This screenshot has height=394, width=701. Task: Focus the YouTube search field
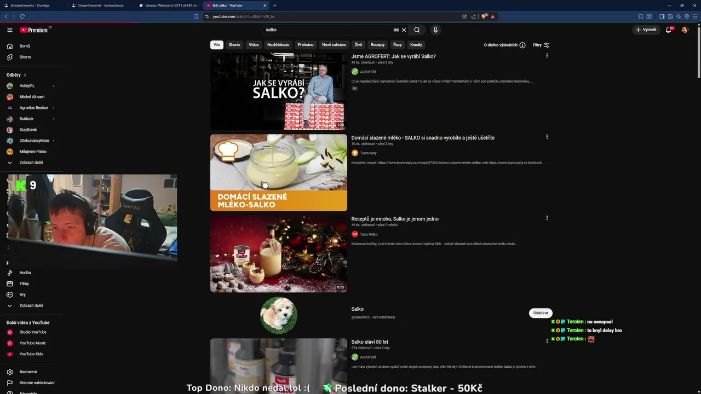(x=327, y=30)
